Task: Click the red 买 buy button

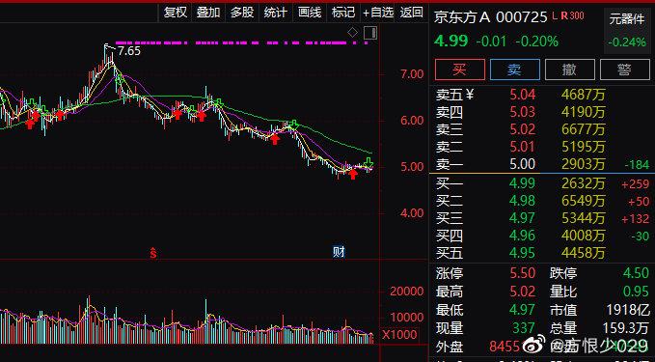Action: pyautogui.click(x=460, y=70)
